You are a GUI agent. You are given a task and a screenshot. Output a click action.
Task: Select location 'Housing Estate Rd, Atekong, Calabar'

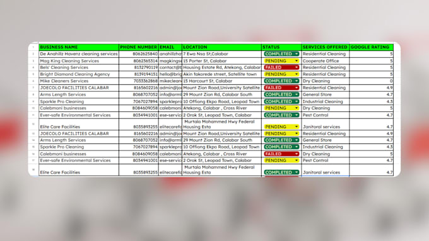tap(221, 67)
